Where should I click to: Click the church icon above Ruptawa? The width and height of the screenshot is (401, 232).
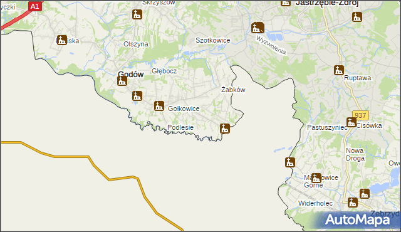(338, 70)
